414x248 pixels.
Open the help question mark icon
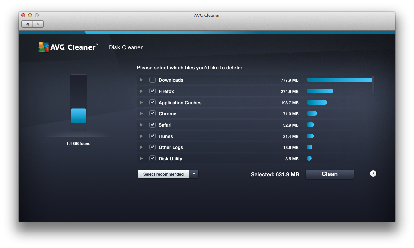coord(373,174)
